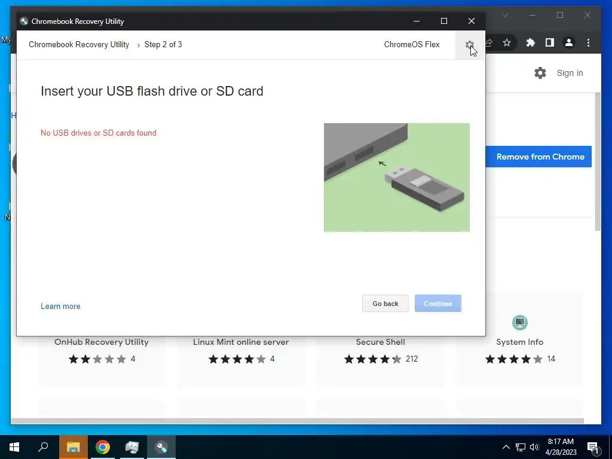The height and width of the screenshot is (459, 612).
Task: Open Chrome tab search chevron
Action: tap(505, 15)
